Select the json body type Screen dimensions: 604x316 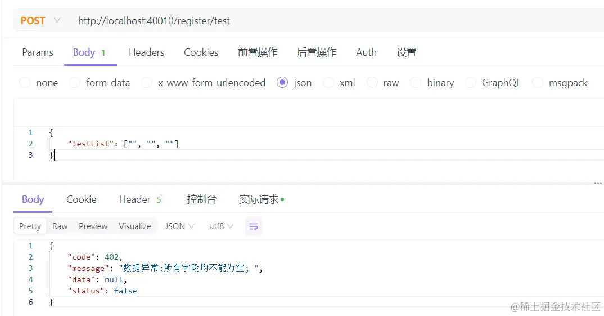pos(294,83)
